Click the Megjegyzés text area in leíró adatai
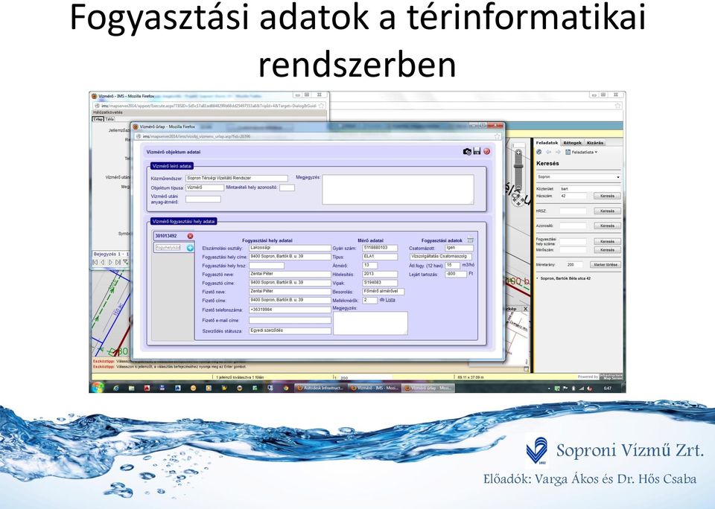This screenshot has height=509, width=715. coord(398,190)
